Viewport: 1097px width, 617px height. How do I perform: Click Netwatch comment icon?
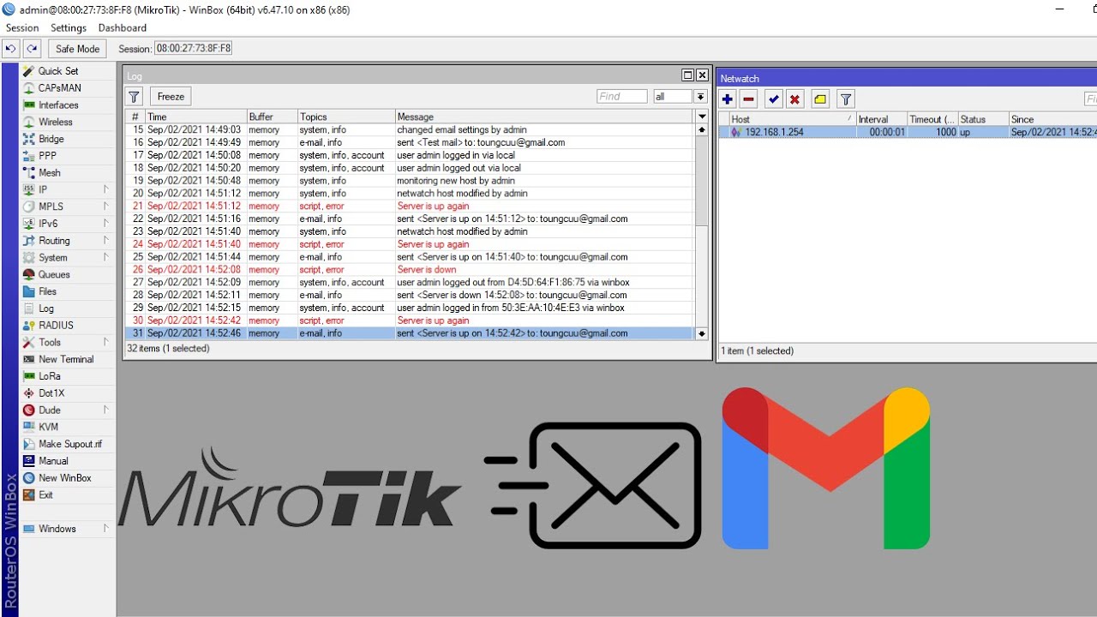pos(820,99)
